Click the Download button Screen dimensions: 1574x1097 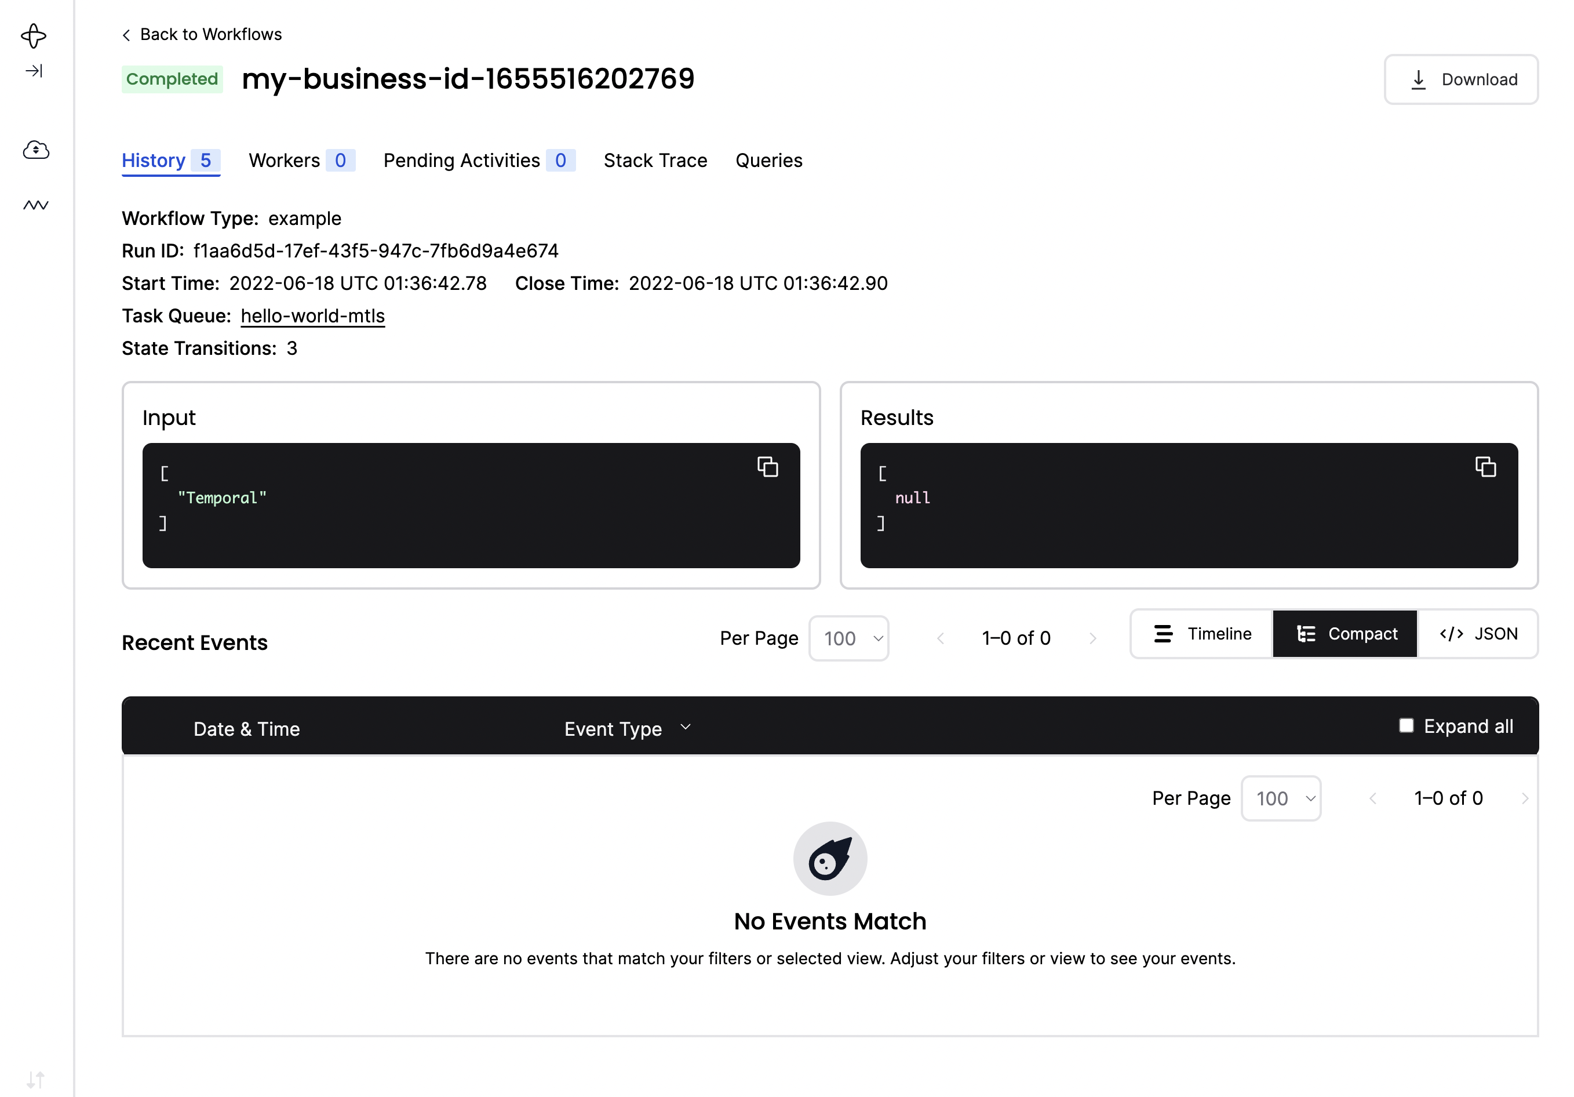tap(1461, 79)
